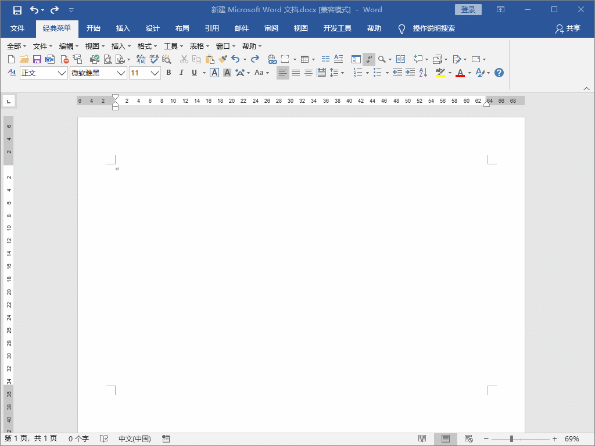Apply red font color button
The image size is (595, 446).
(460, 73)
